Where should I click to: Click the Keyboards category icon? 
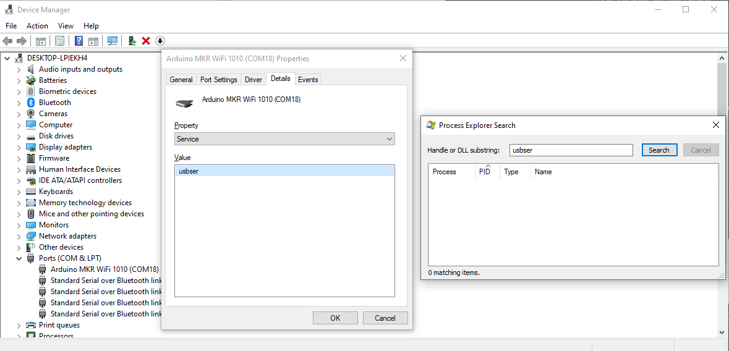pos(31,192)
